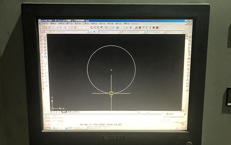Select the Move modify tool
Image resolution: width=231 pixels, height=145 pixels.
click(45, 53)
